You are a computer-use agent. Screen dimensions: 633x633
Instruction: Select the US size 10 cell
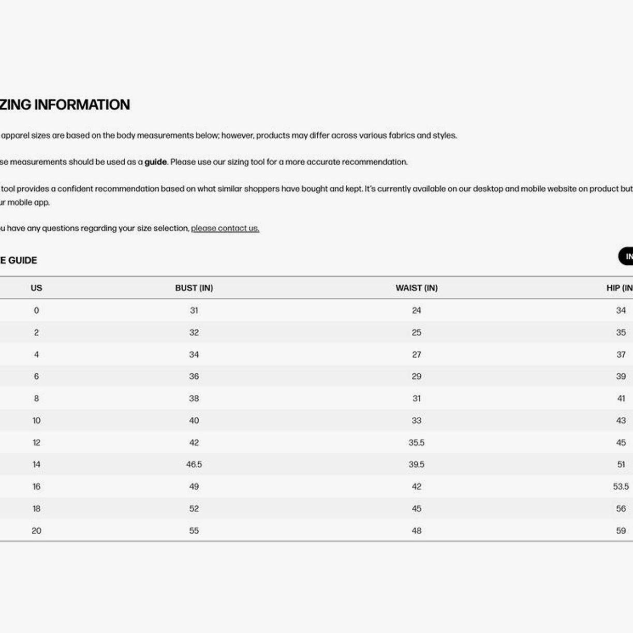tap(36, 421)
